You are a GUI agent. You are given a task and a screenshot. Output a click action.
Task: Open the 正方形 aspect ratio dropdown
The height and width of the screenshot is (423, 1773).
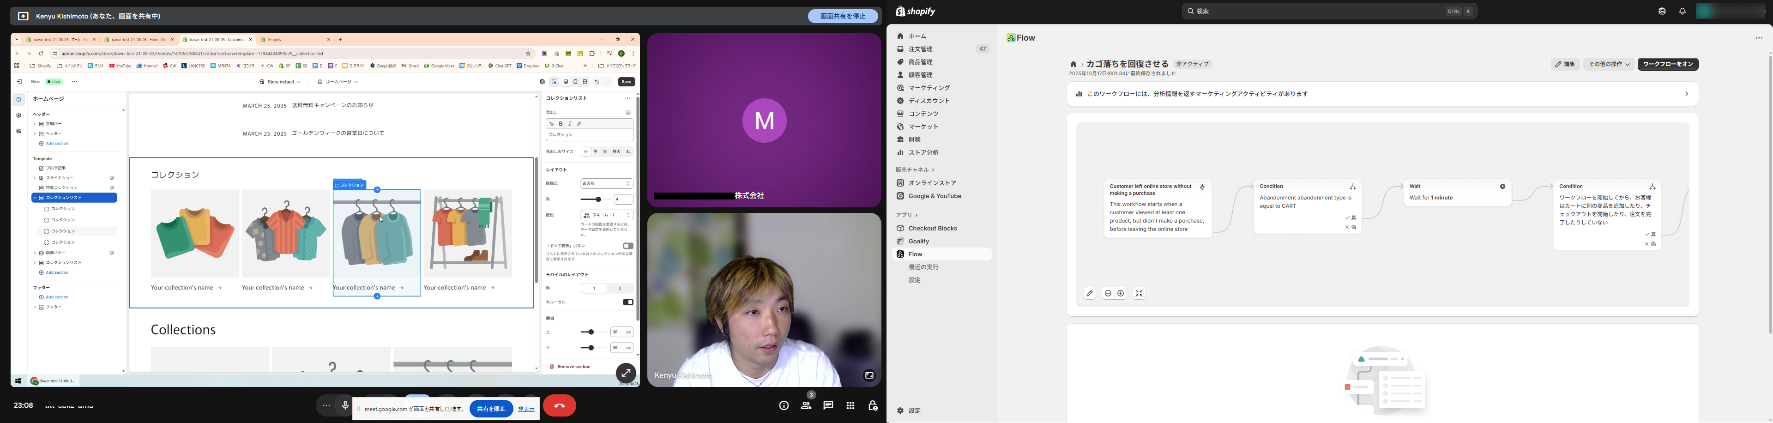tap(606, 183)
